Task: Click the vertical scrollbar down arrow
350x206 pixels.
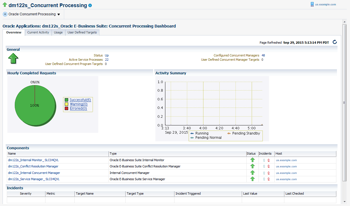Action: pyautogui.click(x=345, y=201)
